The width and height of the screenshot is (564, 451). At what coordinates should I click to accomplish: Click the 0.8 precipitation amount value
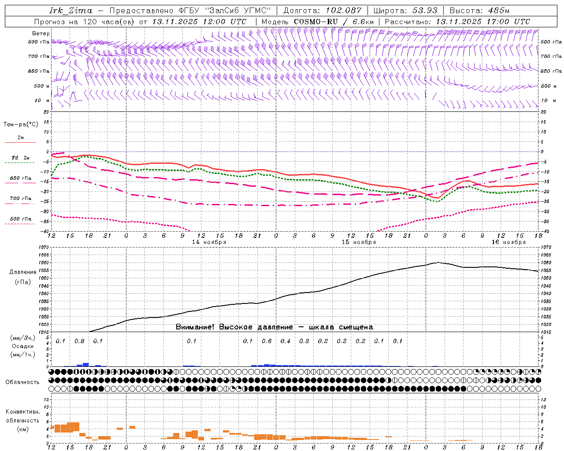click(x=79, y=341)
